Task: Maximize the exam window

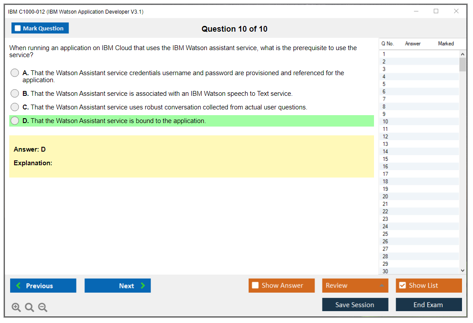Action: click(436, 11)
